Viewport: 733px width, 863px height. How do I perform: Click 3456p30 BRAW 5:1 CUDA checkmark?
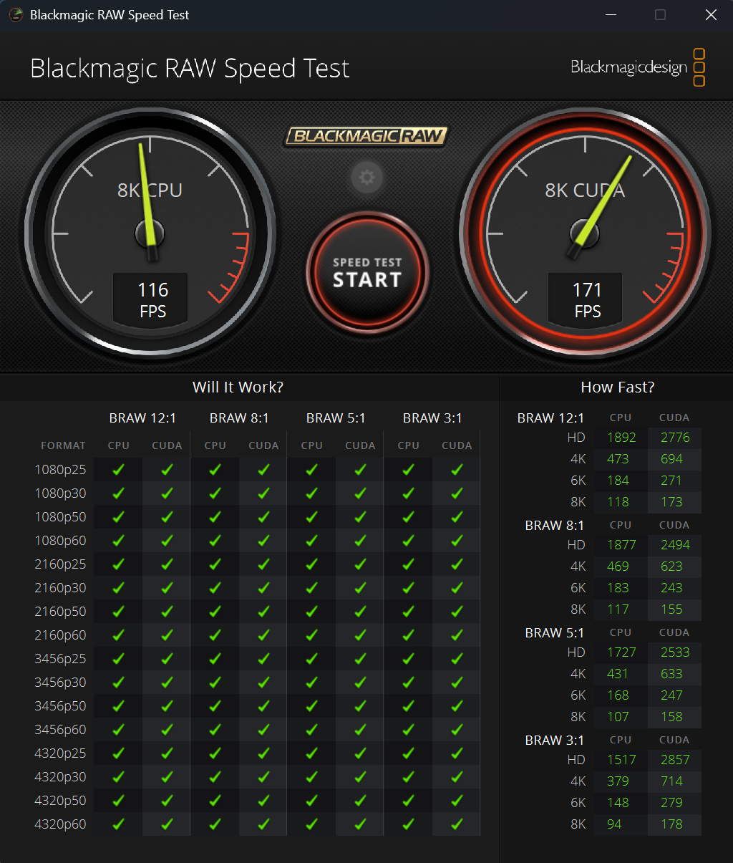coord(360,683)
